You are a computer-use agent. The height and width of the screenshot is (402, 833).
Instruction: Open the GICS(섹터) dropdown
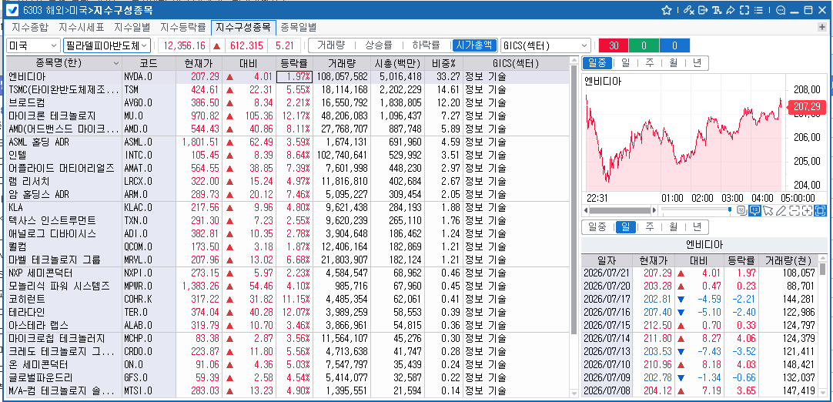tap(546, 45)
